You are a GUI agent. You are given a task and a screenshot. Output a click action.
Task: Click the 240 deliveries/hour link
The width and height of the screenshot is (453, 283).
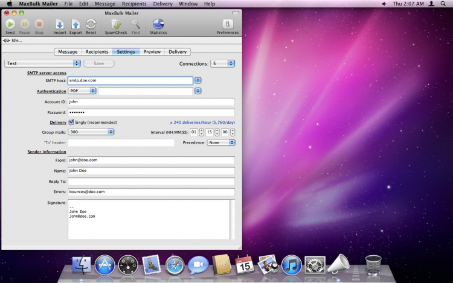(202, 122)
